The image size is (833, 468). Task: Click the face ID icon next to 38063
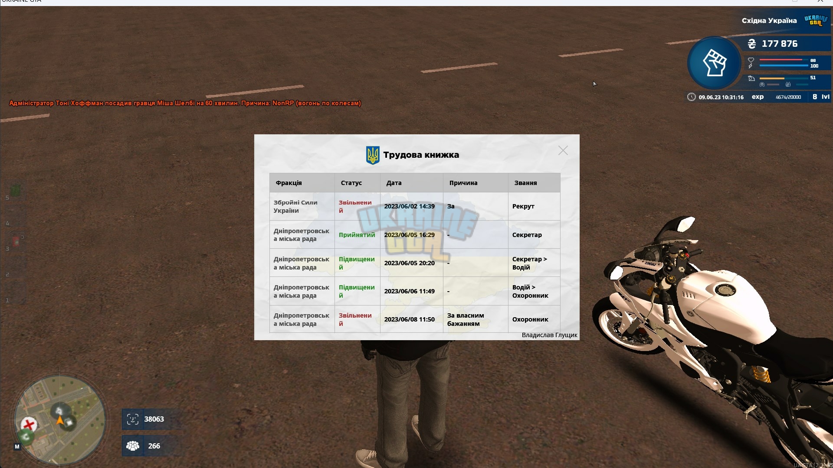132,419
